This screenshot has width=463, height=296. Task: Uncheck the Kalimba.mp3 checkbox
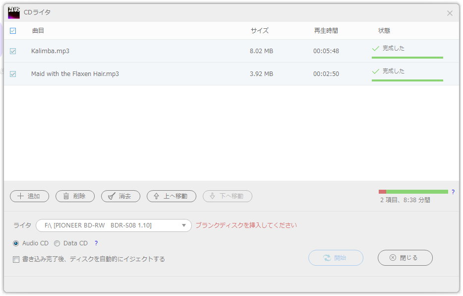[x=13, y=51]
